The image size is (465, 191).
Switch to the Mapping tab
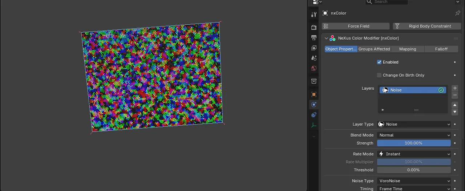tap(408, 49)
